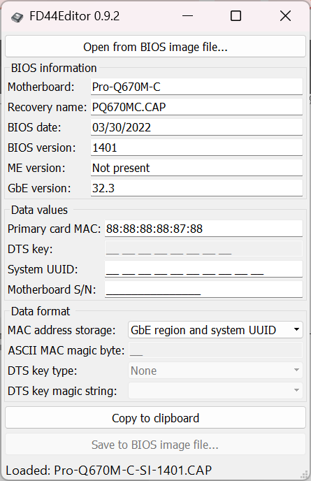Minimize the FD44Editor window
Image resolution: width=311 pixels, height=481 pixels.
[187, 15]
